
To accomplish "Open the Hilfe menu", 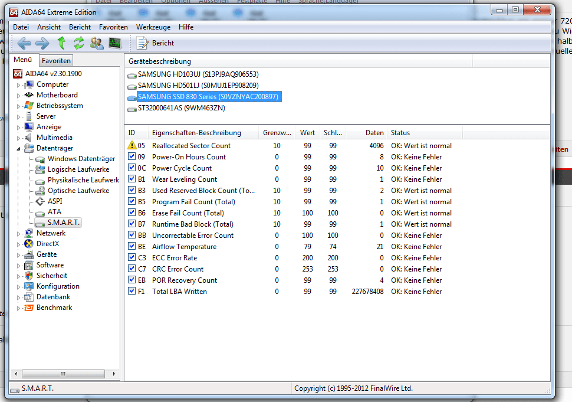I will click(x=186, y=27).
